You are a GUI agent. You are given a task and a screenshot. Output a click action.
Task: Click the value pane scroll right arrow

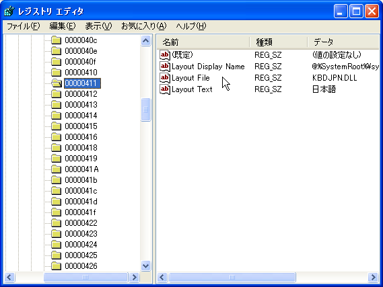click(x=373, y=277)
